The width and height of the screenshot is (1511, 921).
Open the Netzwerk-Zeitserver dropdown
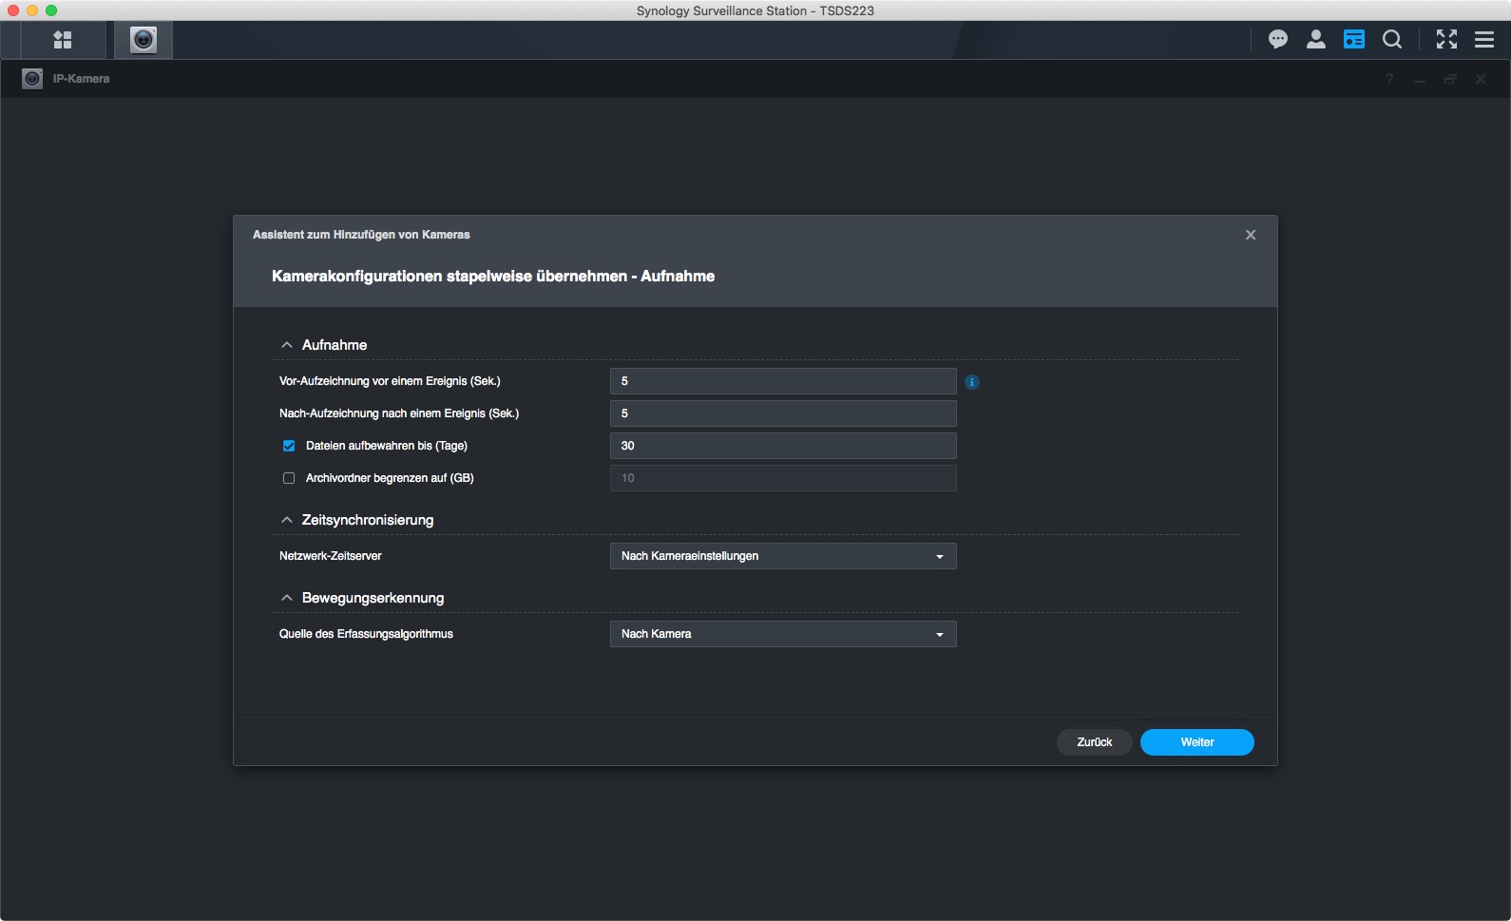pyautogui.click(x=782, y=556)
